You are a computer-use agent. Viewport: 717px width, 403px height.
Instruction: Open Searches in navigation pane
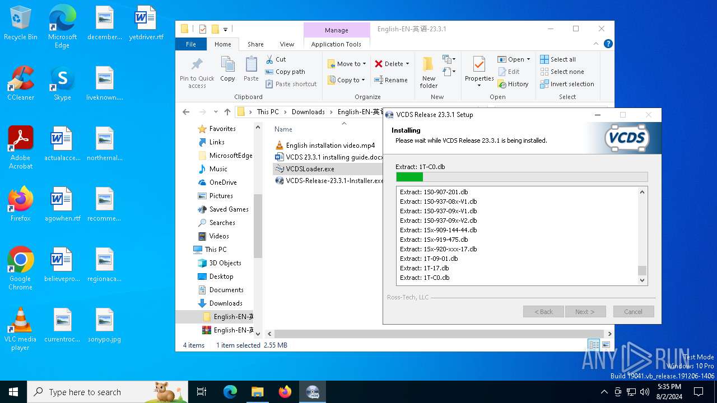click(x=222, y=223)
